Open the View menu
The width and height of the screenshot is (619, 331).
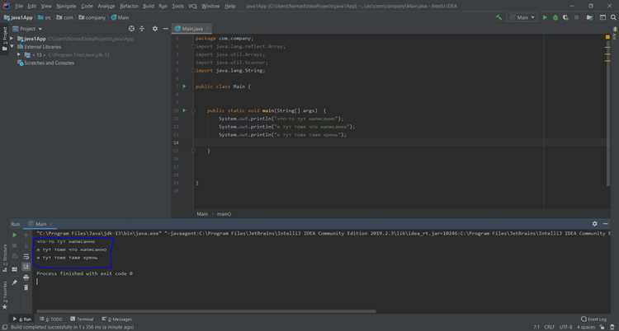pyautogui.click(x=46, y=7)
